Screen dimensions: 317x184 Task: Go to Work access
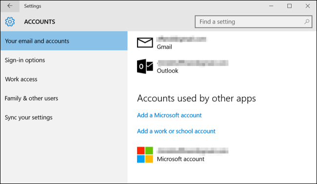pos(64,79)
